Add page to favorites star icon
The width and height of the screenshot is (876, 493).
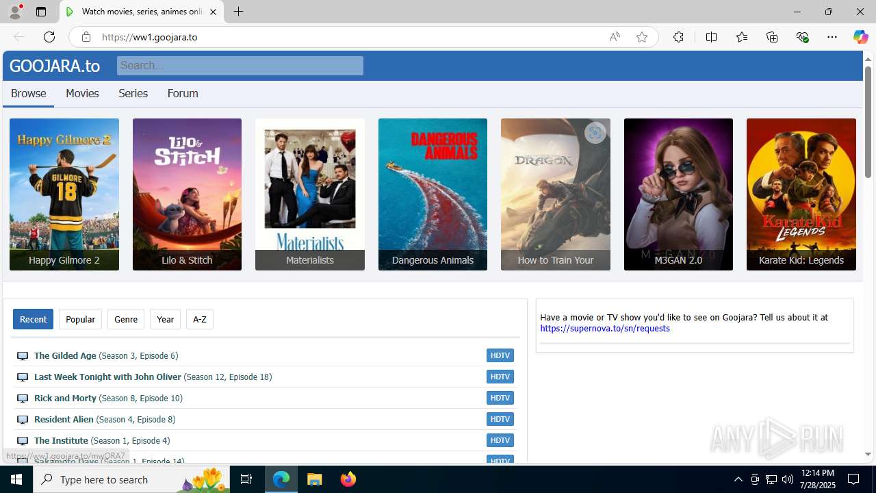click(641, 37)
